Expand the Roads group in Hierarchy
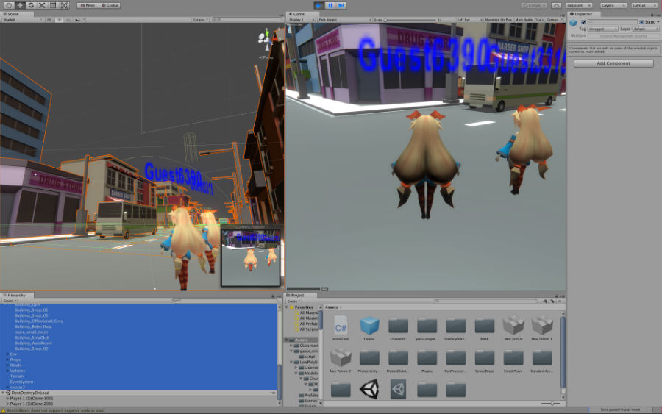The image size is (662, 414). (7, 365)
